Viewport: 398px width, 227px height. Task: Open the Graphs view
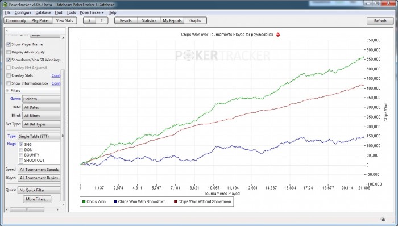pos(195,21)
